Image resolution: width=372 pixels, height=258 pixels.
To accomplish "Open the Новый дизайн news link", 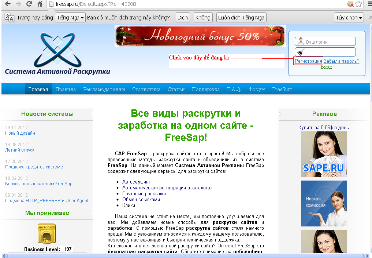I will 20,133.
